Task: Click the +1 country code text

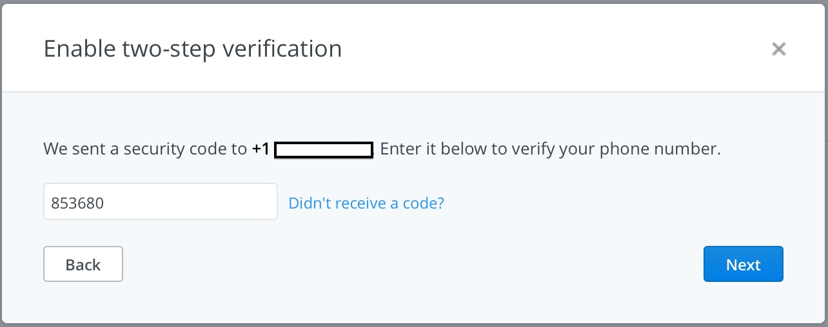Action: pos(261,150)
